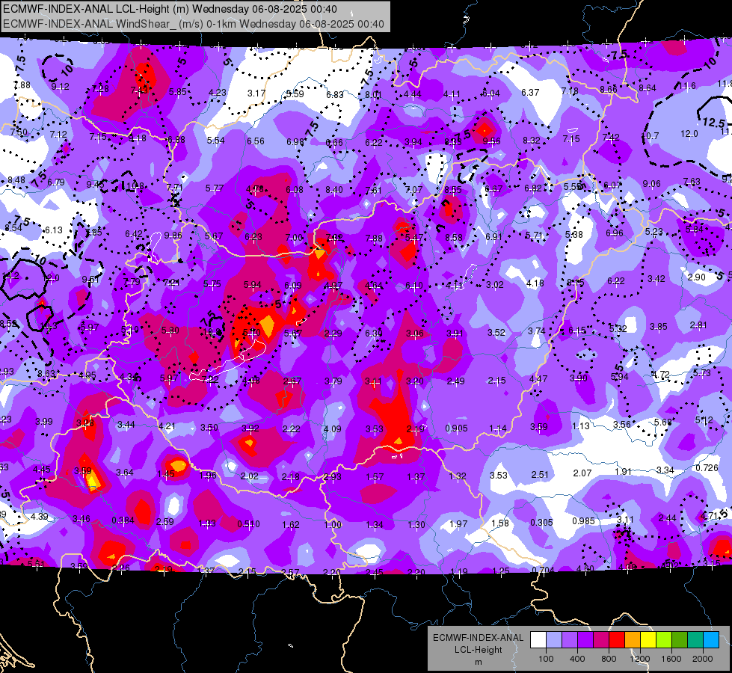Click the legend tick label 2000
This screenshot has height=673, width=732.
703,659
